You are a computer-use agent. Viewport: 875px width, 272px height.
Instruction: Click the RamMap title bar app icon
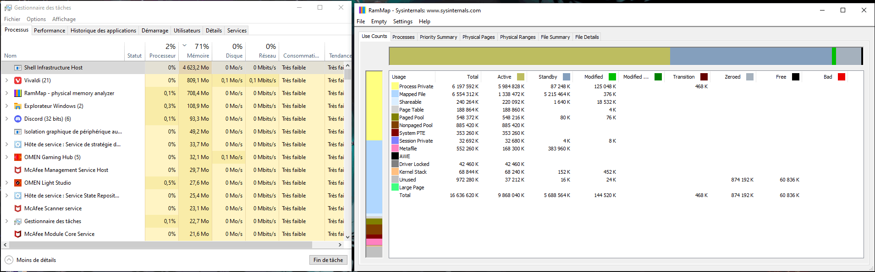tap(362, 10)
